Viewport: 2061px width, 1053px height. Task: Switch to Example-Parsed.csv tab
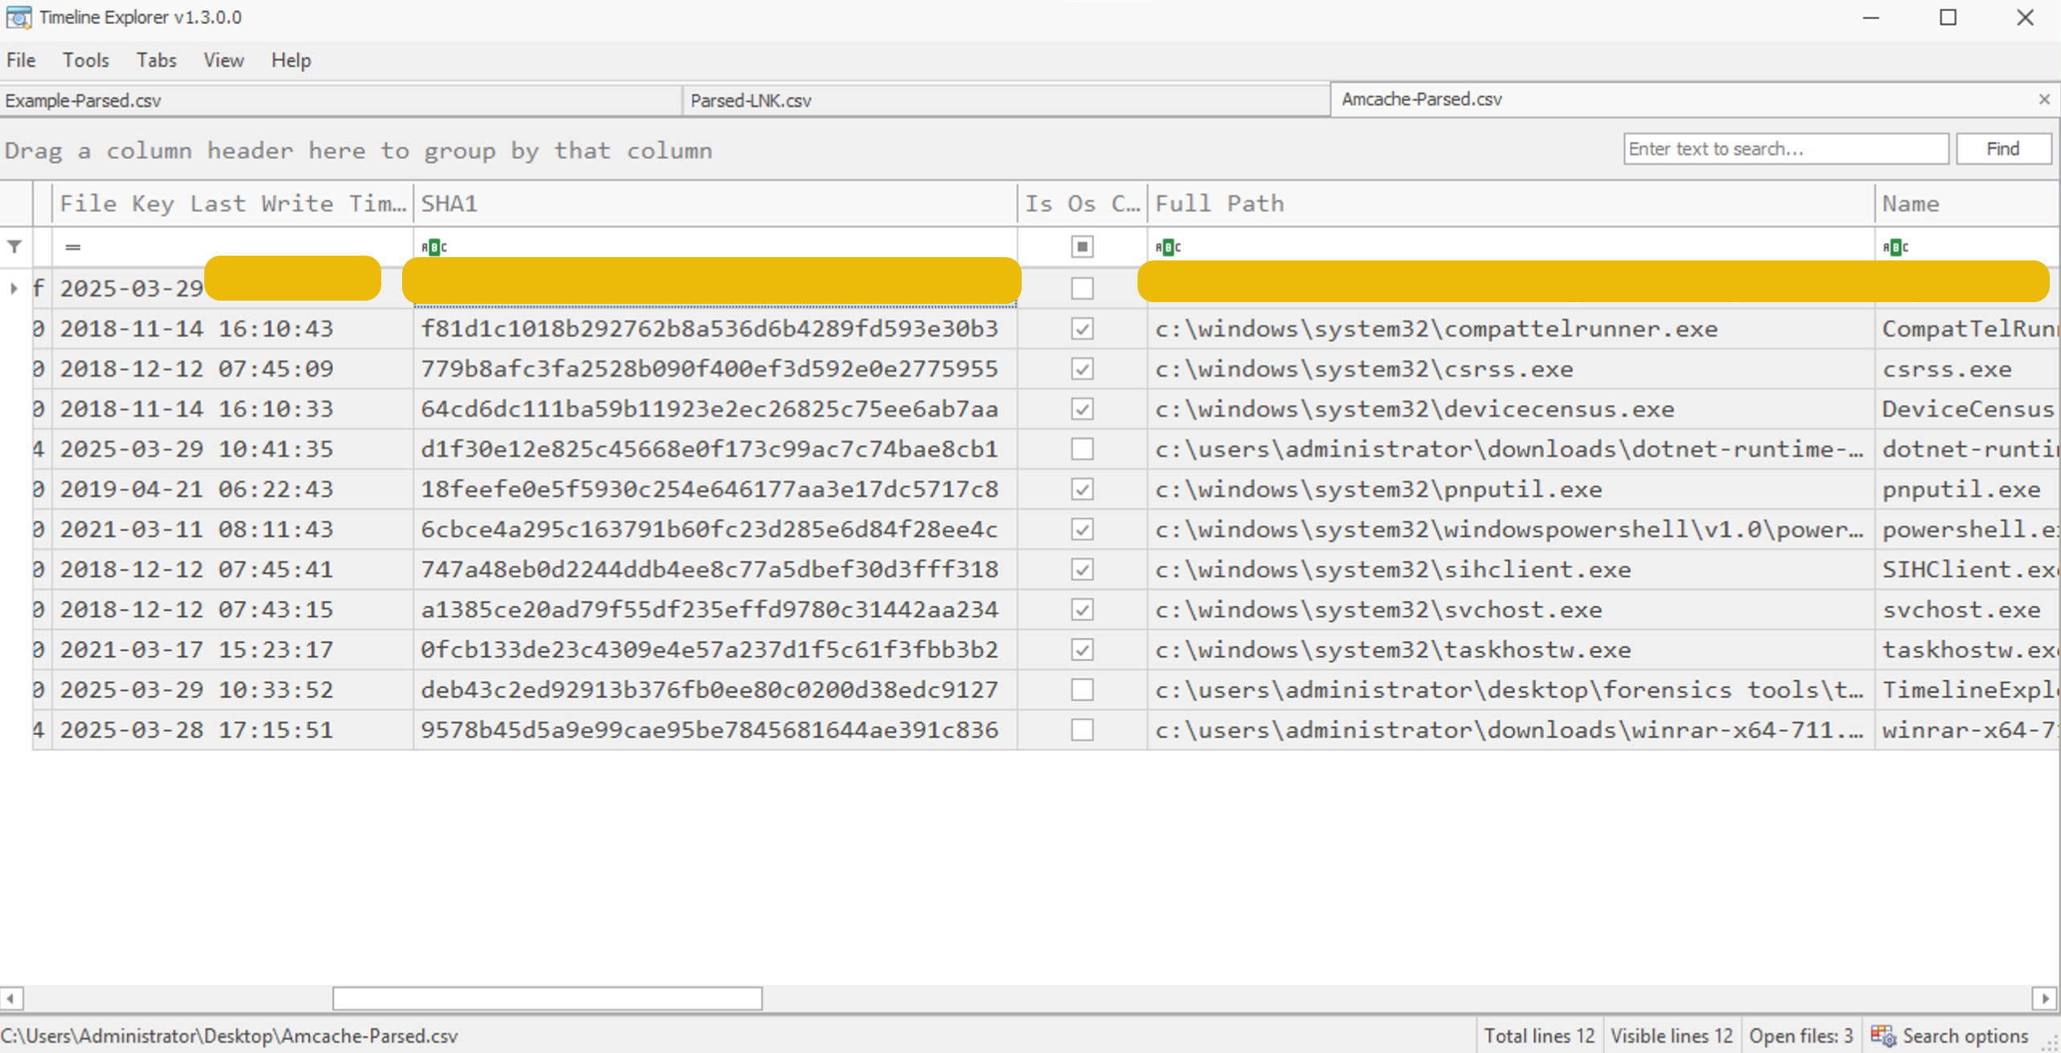(340, 100)
